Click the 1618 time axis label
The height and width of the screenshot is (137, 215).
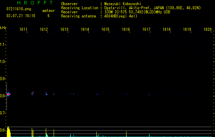[166, 29]
